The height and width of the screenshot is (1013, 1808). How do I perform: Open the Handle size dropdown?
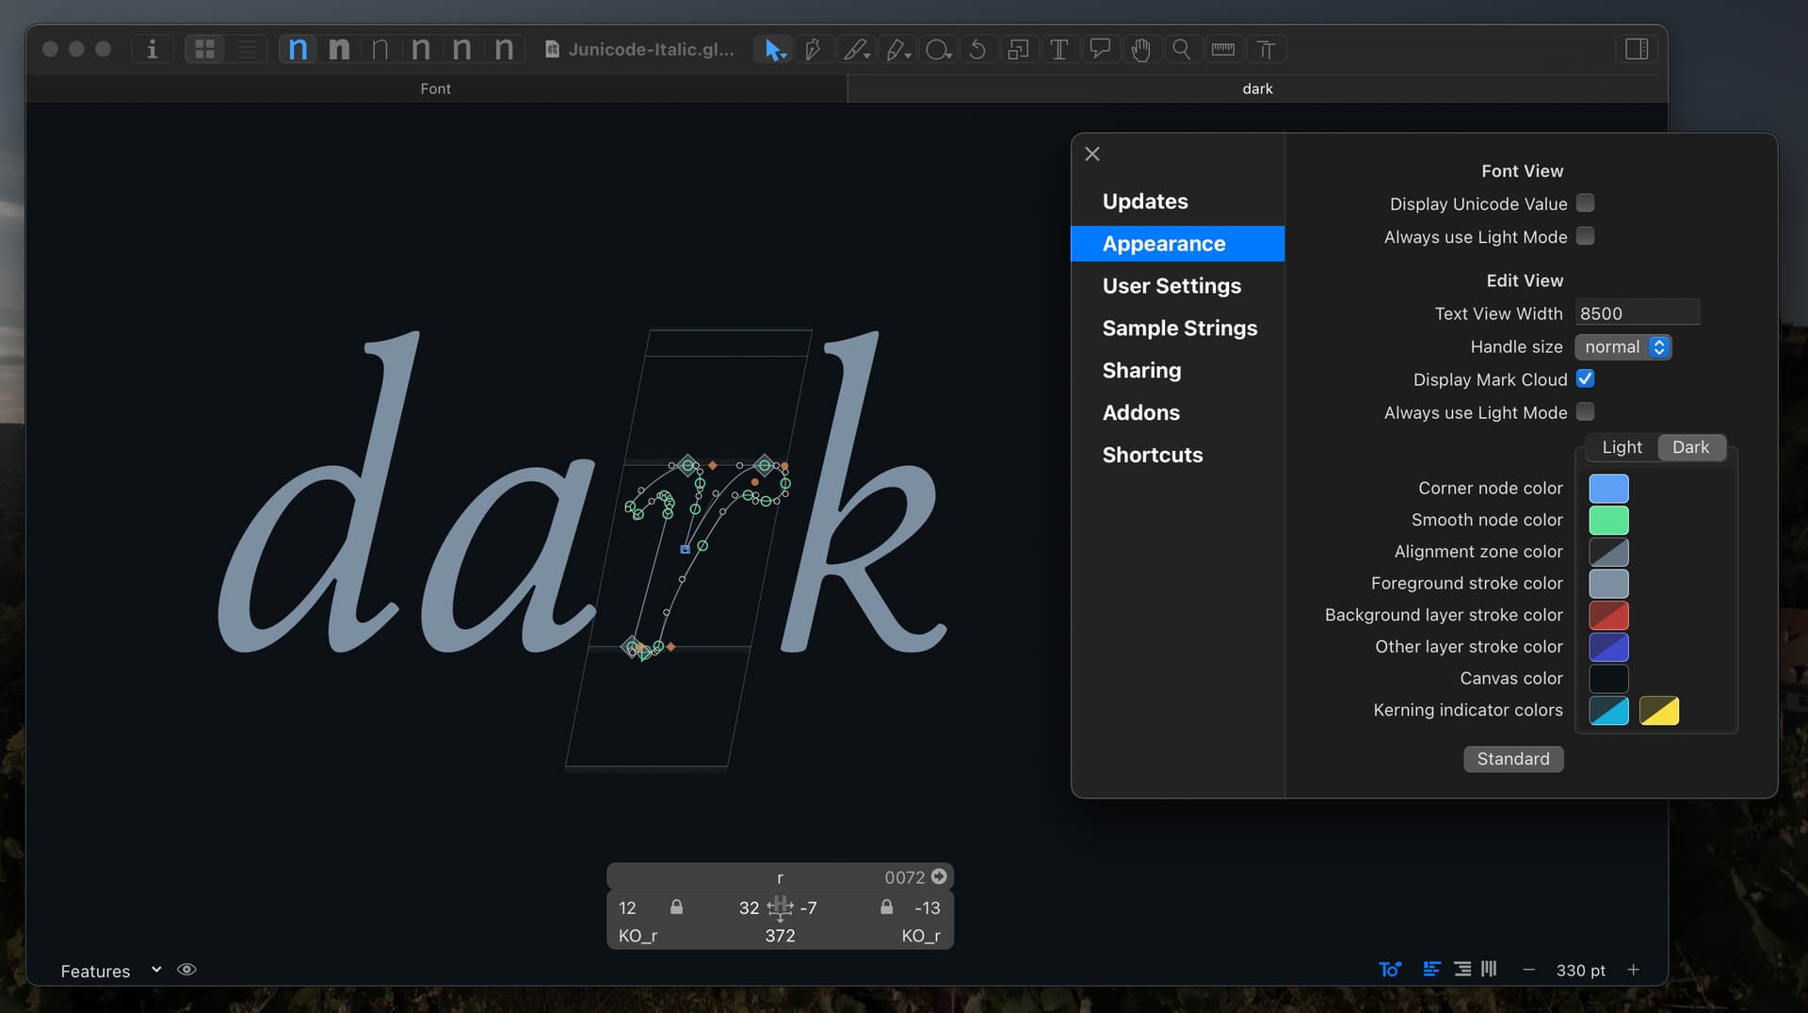1622,346
